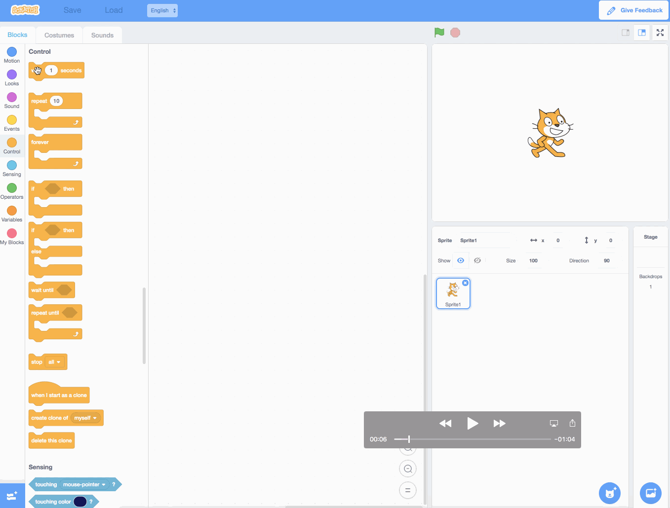Image resolution: width=670 pixels, height=508 pixels.
Task: Click the workspace vertical scrollbar
Action: pos(425,390)
